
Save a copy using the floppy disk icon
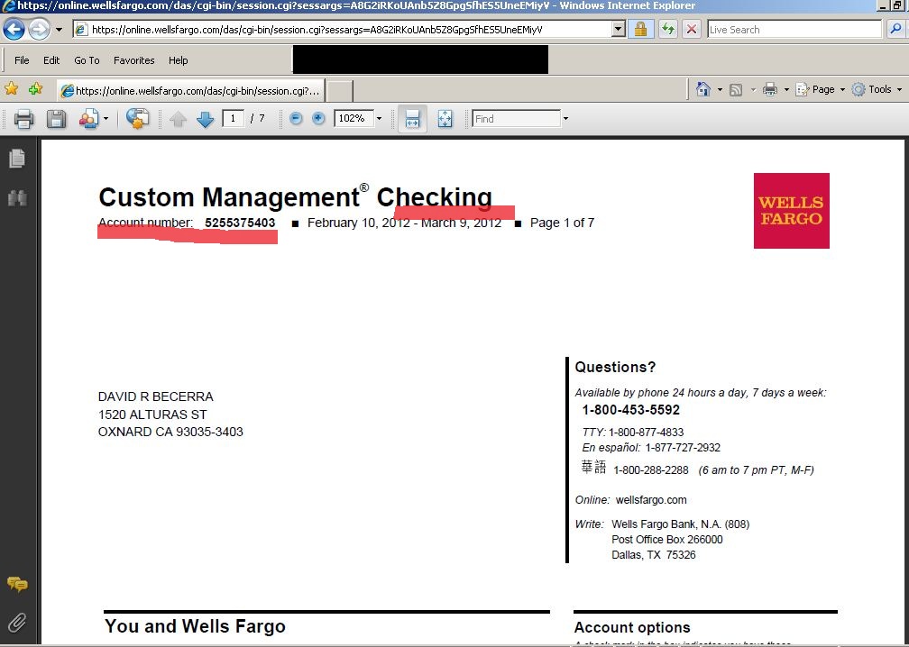[56, 119]
